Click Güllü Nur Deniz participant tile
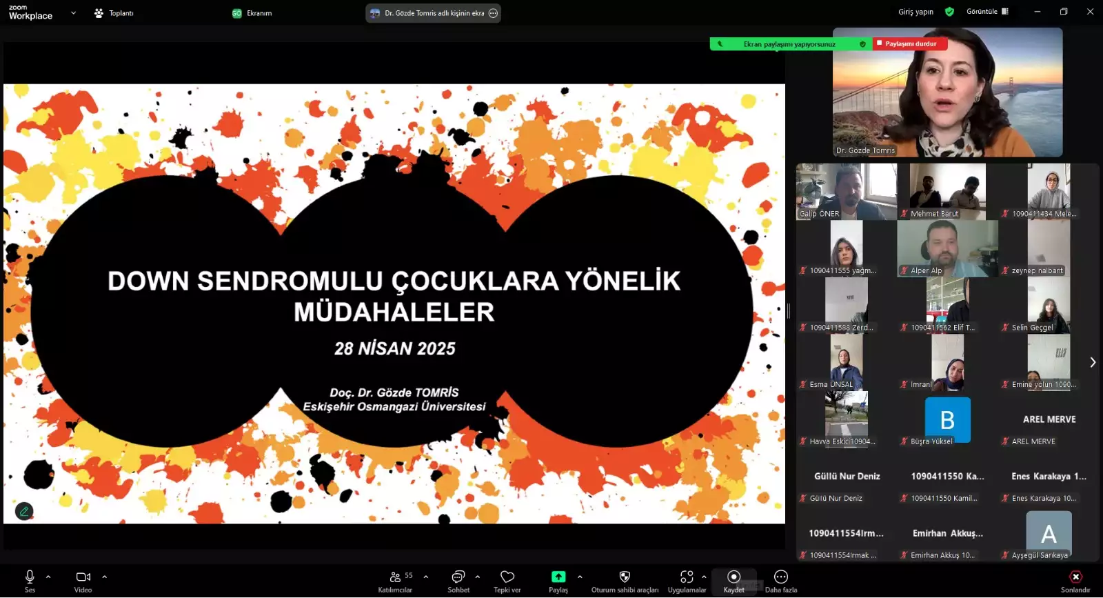The height and width of the screenshot is (598, 1103). pos(847,477)
